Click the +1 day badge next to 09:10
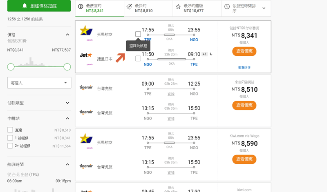327x192 pixels. (204, 54)
